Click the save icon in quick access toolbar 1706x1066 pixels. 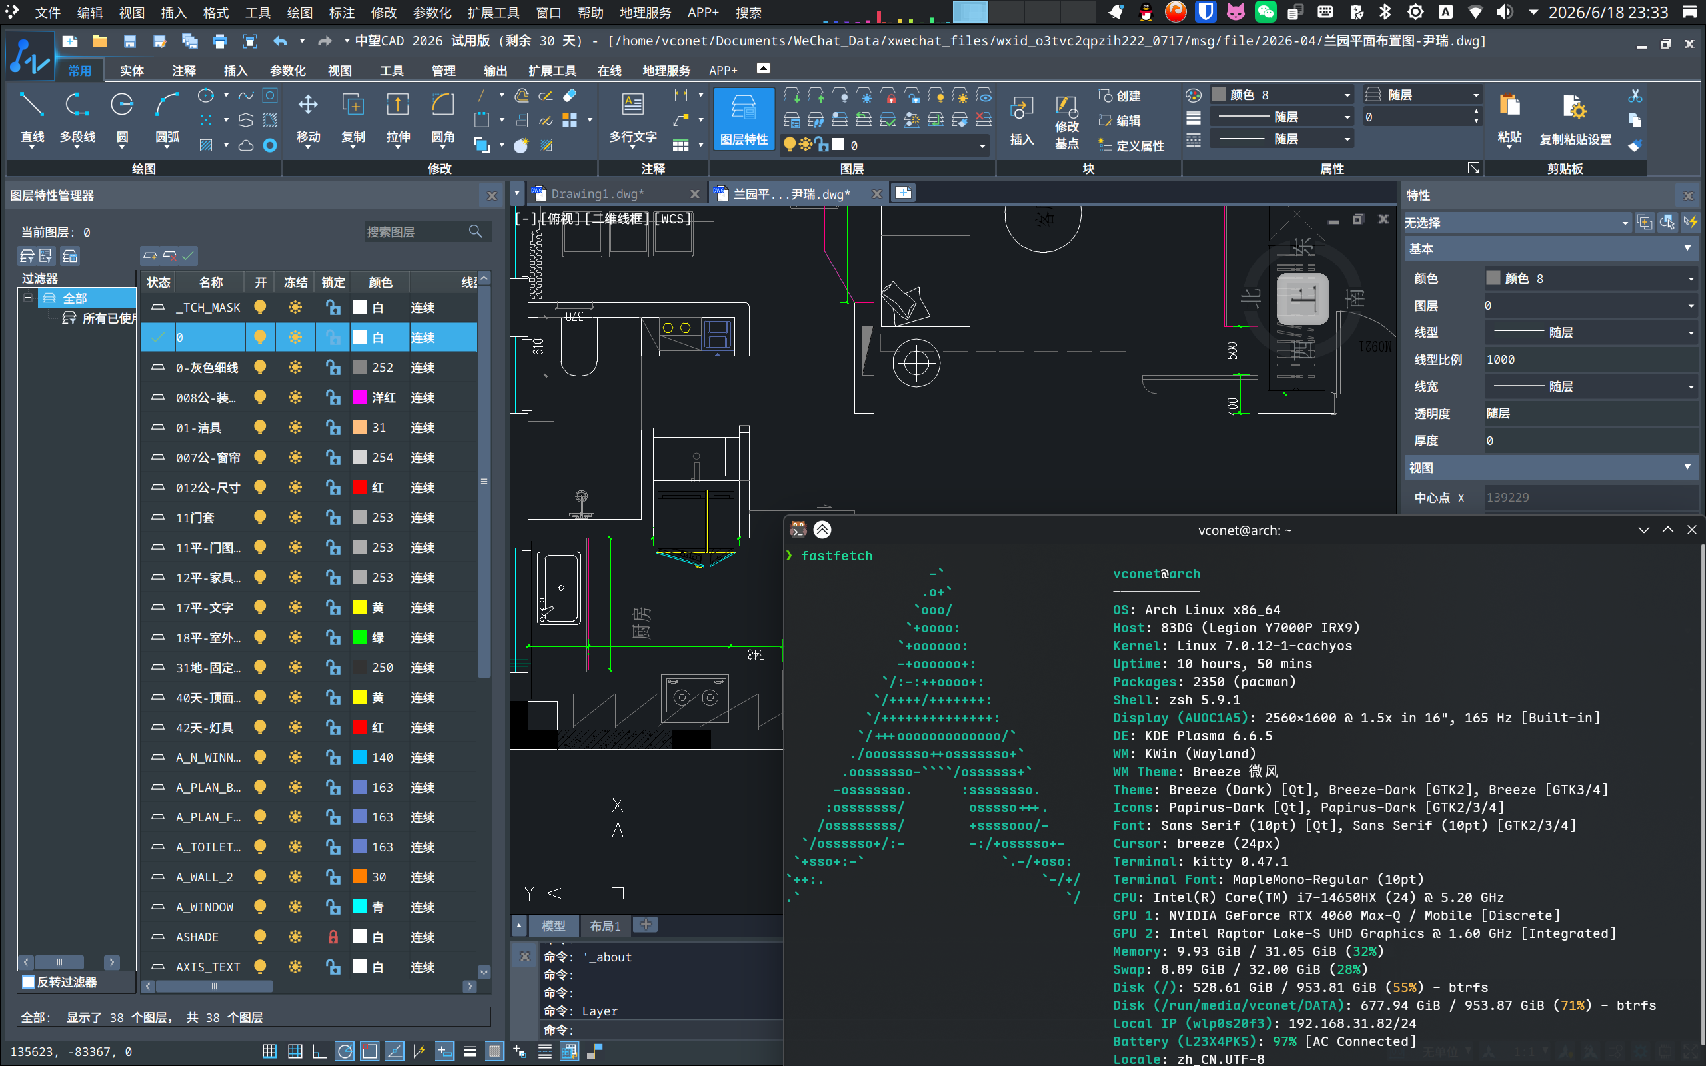[130, 41]
